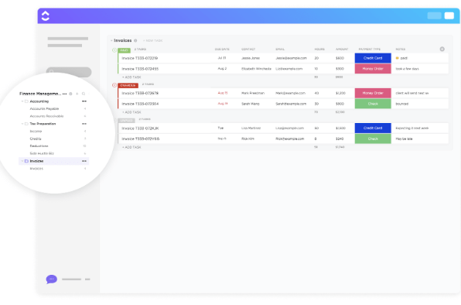461x305 pixels.
Task: Open the Credit Card tag for Invoice T335-072219
Action: pos(373,58)
